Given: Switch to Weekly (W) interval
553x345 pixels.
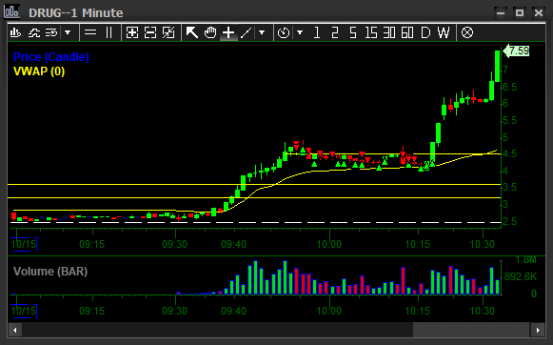Looking at the screenshot, I should (444, 32).
